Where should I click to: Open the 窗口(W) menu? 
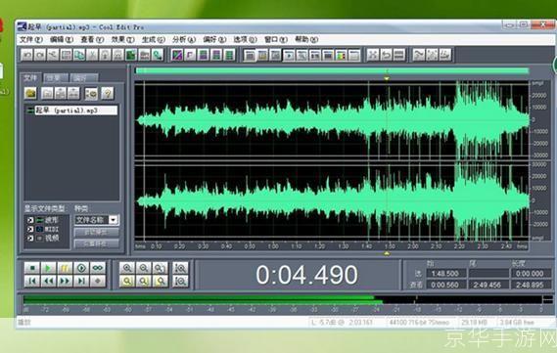tap(275, 39)
